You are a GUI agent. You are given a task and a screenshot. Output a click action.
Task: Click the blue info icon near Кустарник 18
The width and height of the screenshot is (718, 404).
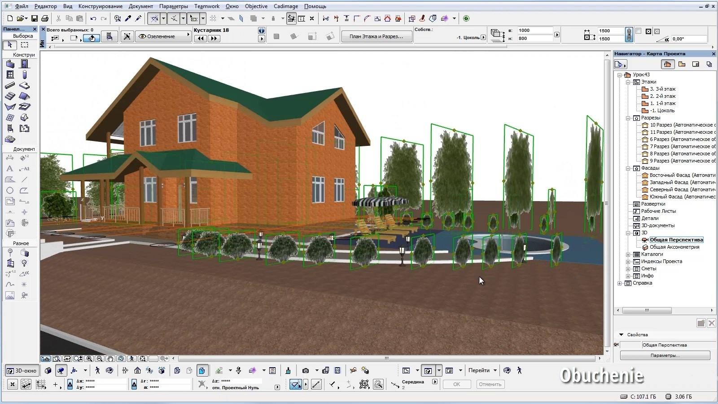(262, 31)
